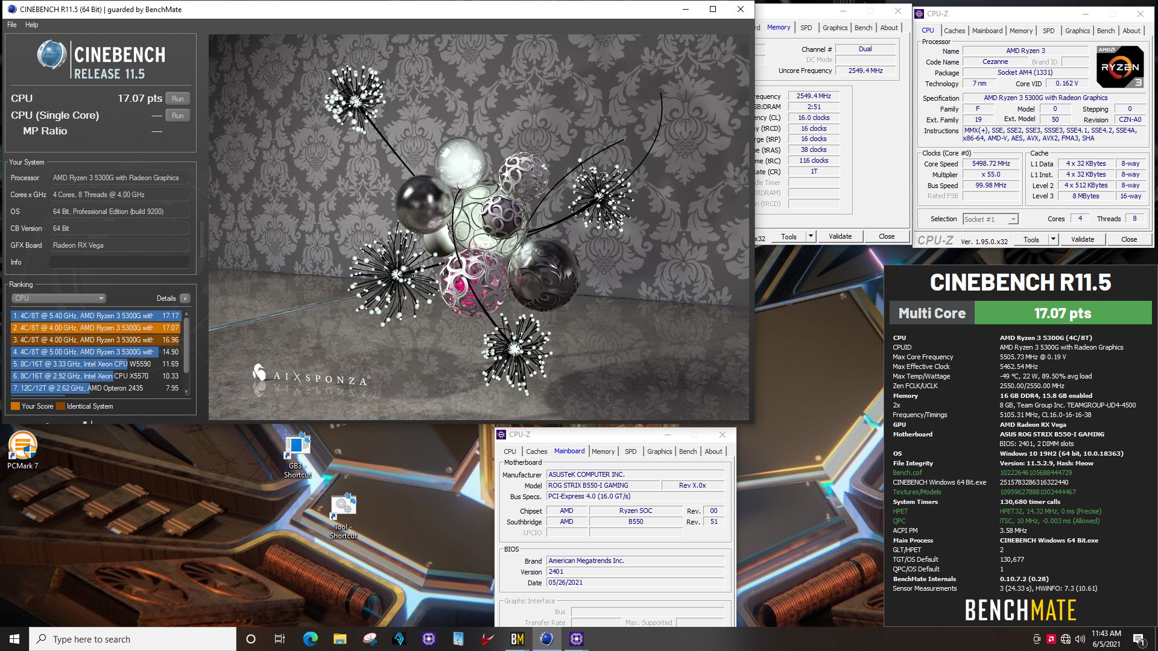The width and height of the screenshot is (1158, 651).
Task: Click the taskbar search box
Action: pos(133,639)
